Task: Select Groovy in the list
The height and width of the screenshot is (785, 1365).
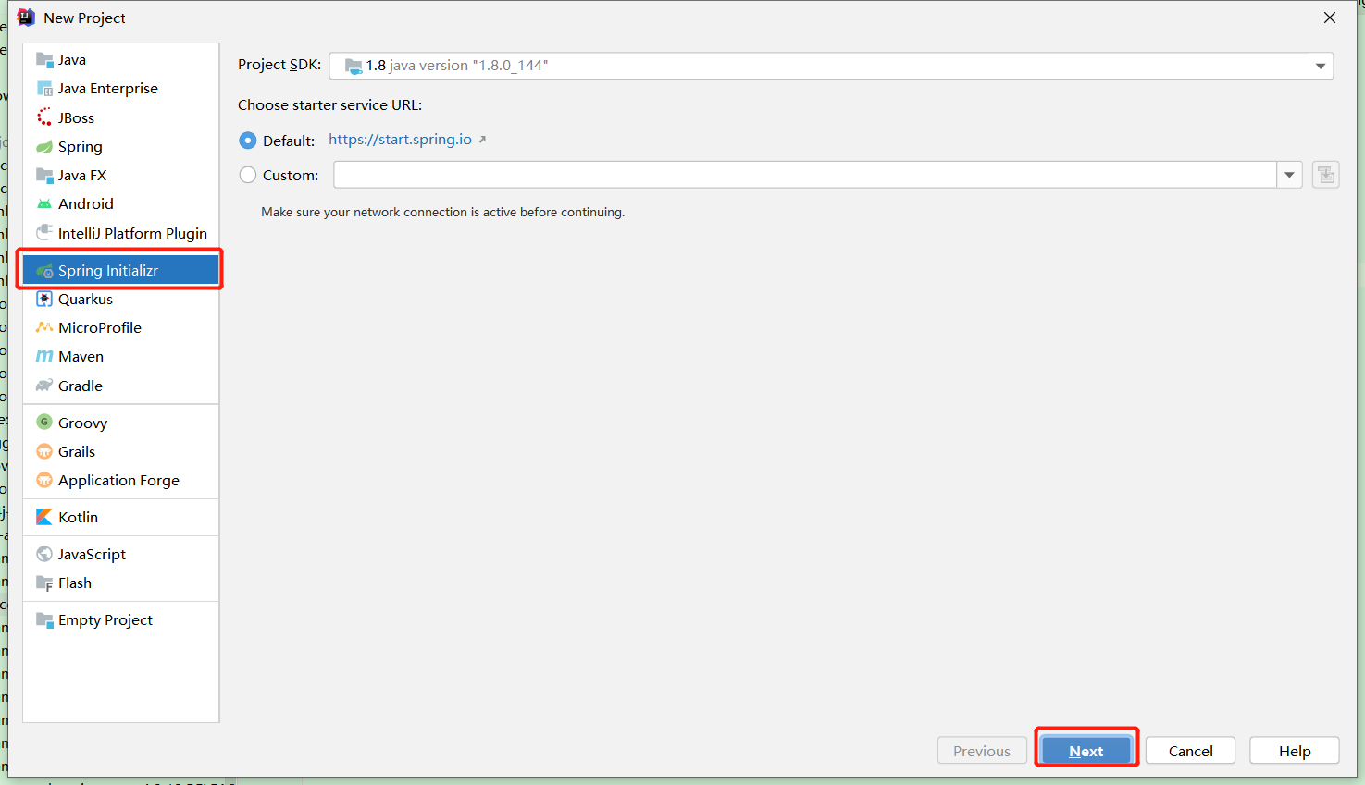Action: point(121,423)
